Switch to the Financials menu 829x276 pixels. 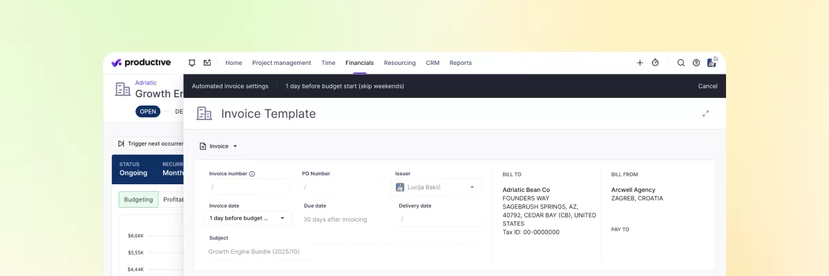359,63
